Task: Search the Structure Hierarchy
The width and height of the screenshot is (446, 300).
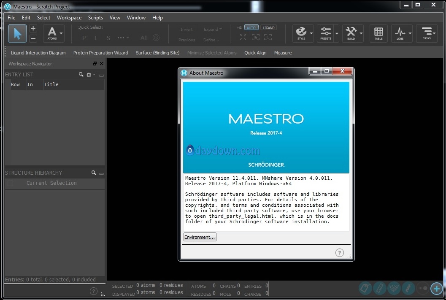Action: tap(94, 173)
